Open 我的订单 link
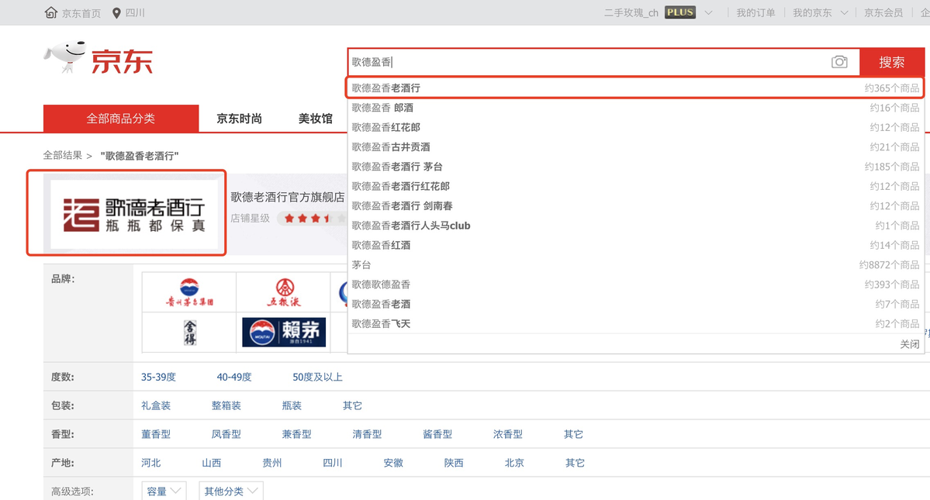 coord(755,12)
